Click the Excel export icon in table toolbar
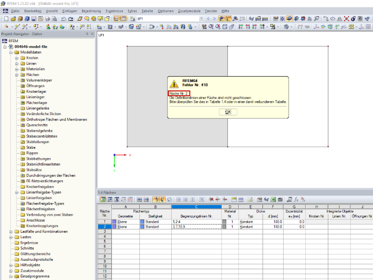This screenshot has width=373, height=280. point(273,199)
